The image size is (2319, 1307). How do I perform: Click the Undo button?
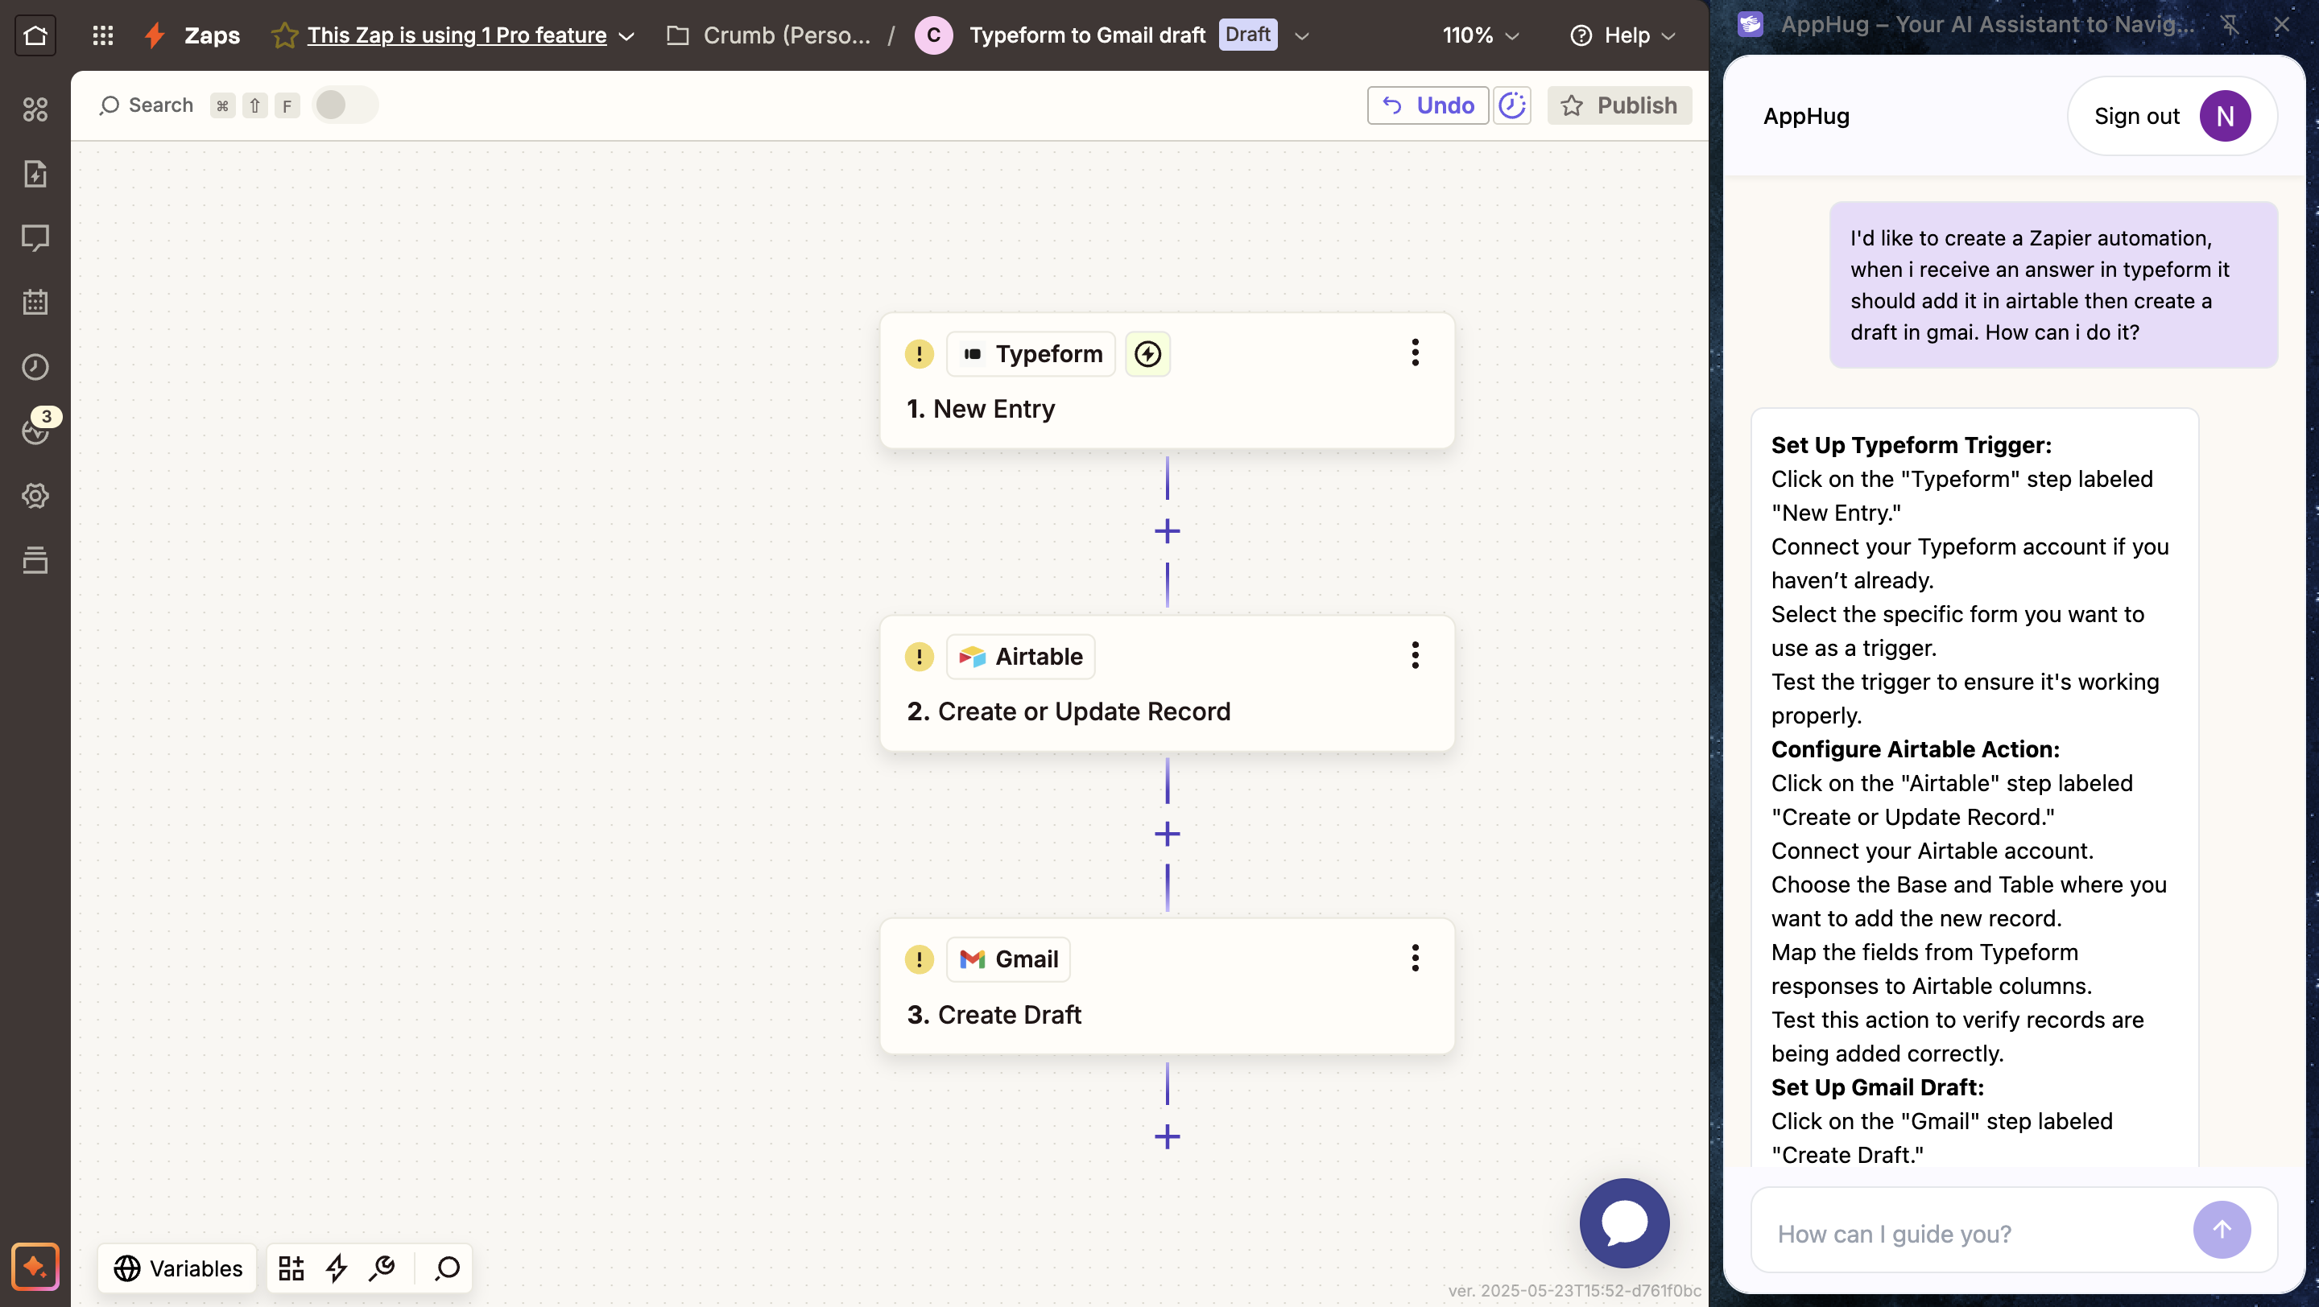pyautogui.click(x=1428, y=105)
